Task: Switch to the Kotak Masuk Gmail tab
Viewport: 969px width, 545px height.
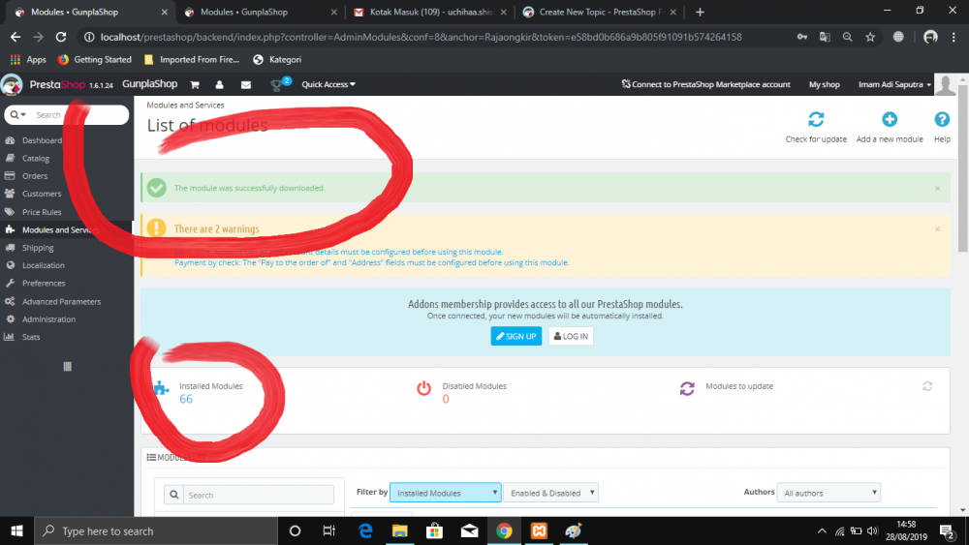Action: coord(429,12)
